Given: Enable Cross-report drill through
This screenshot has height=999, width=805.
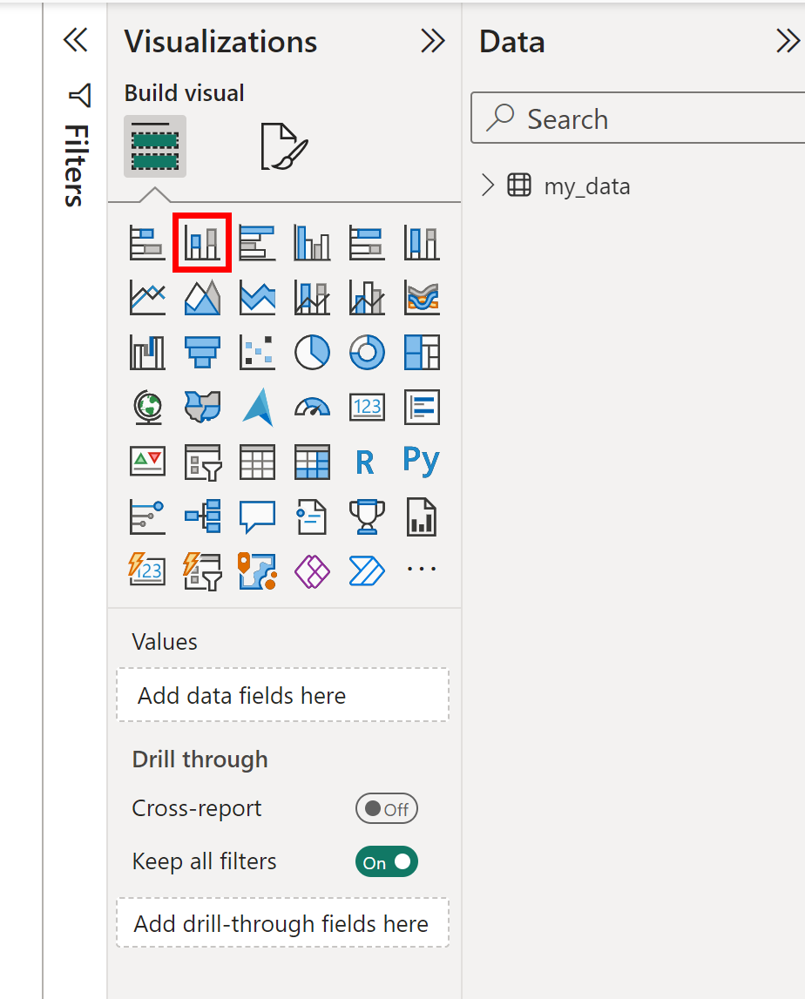Looking at the screenshot, I should point(386,808).
